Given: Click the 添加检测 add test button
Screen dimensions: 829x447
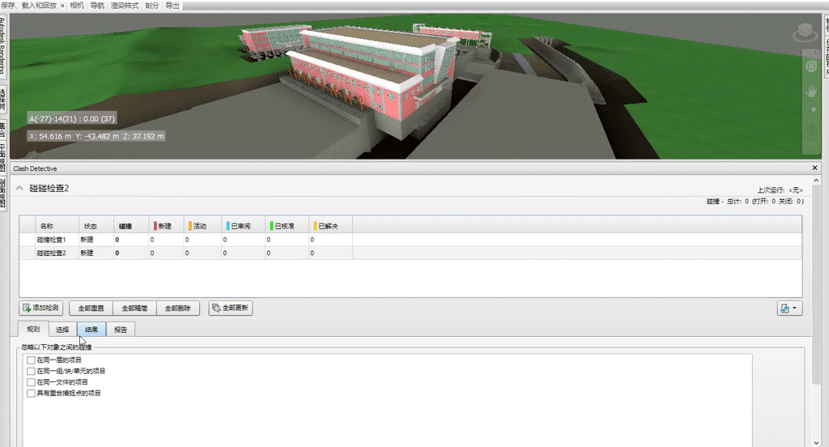Looking at the screenshot, I should [41, 309].
